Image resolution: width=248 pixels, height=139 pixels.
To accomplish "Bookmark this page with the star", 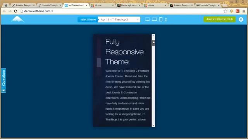I will 225,11.
